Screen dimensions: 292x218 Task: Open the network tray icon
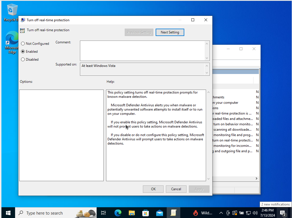click(248, 213)
